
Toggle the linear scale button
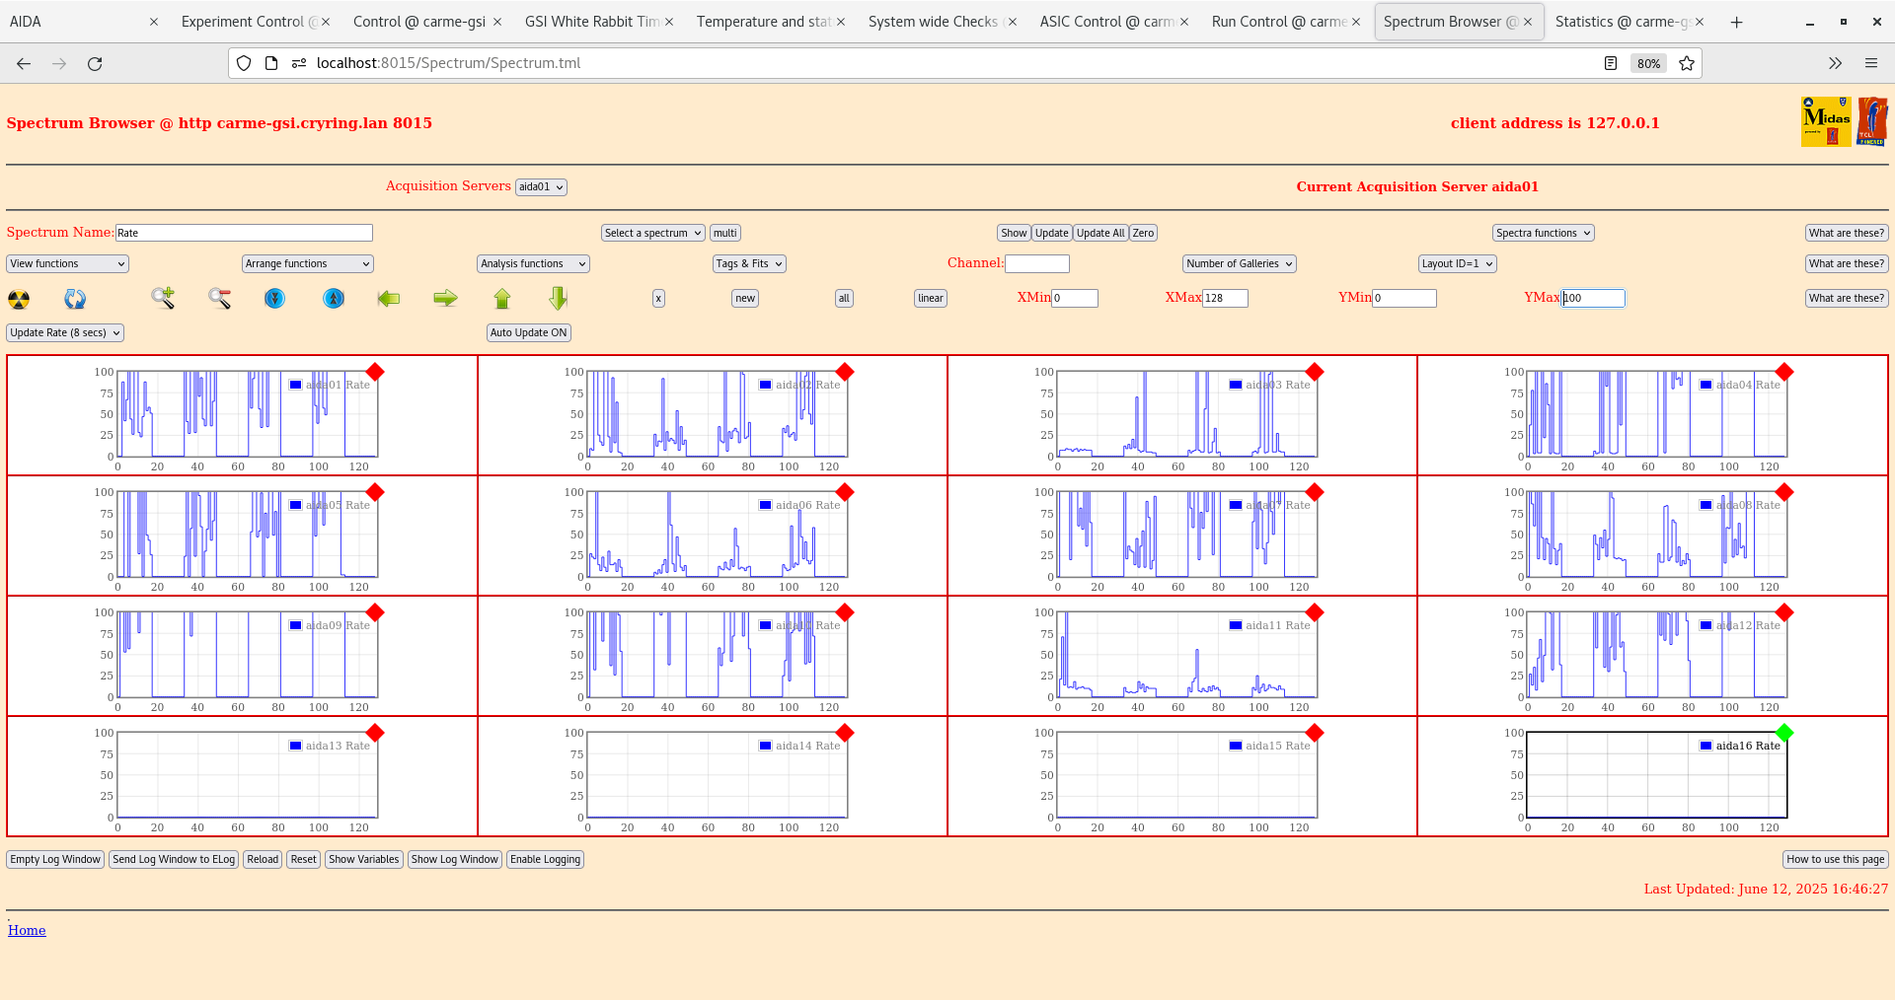click(x=929, y=298)
